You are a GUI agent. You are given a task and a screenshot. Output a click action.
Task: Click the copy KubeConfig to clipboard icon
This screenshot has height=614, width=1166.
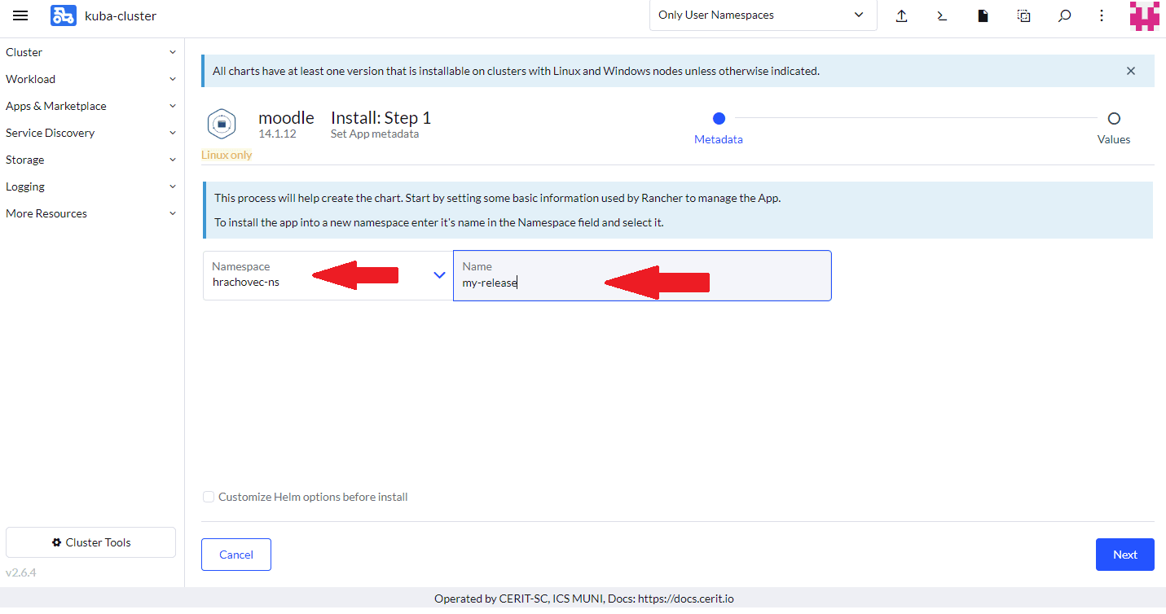tap(1023, 15)
